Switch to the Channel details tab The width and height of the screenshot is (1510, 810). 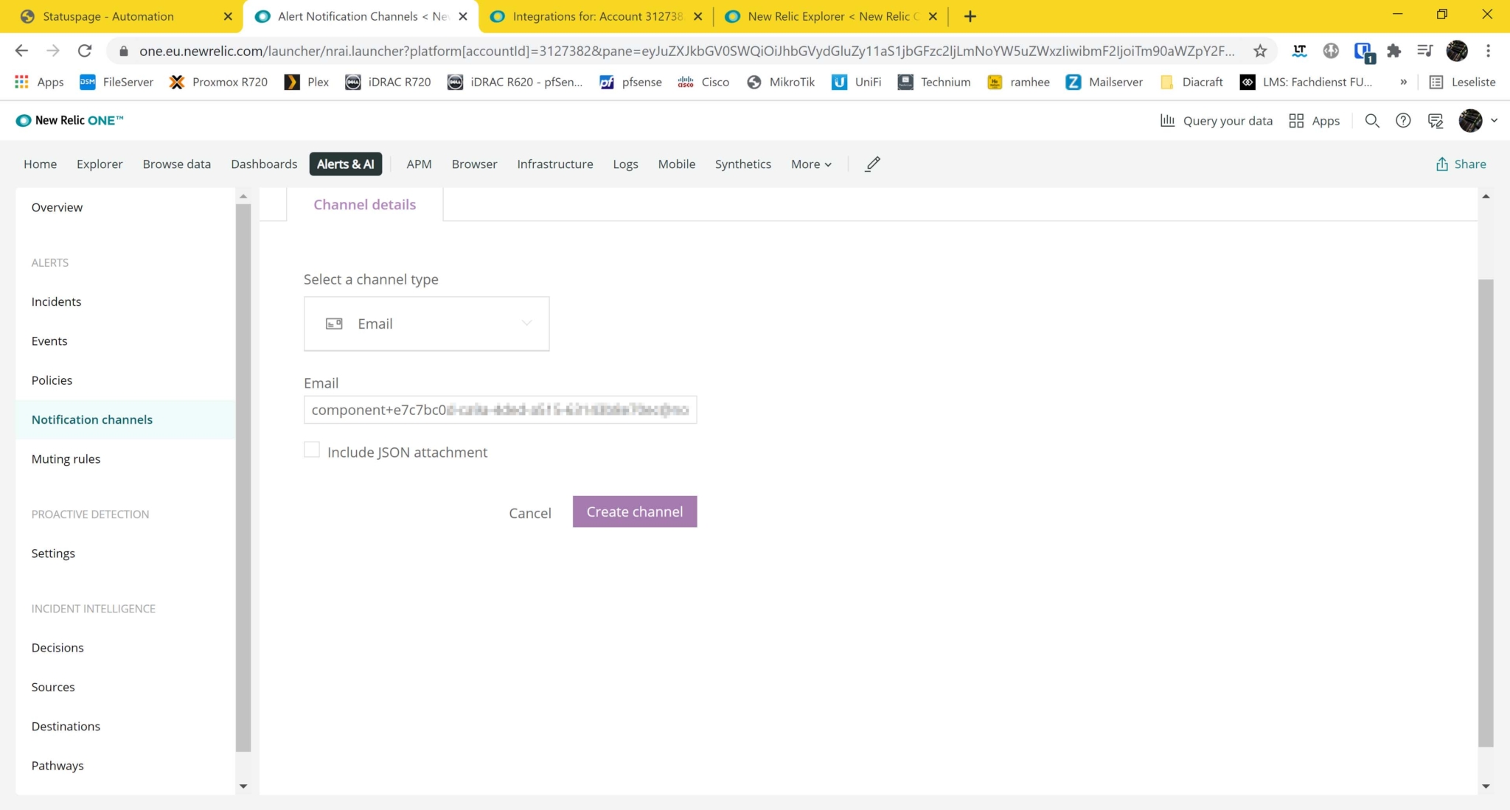tap(364, 204)
